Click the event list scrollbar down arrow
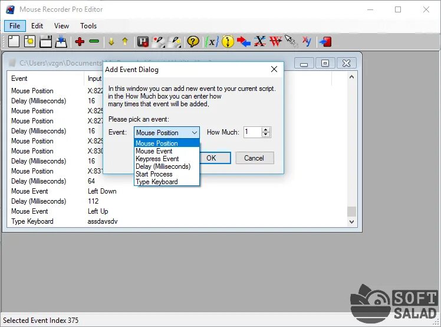The height and width of the screenshot is (327, 441). click(x=351, y=222)
